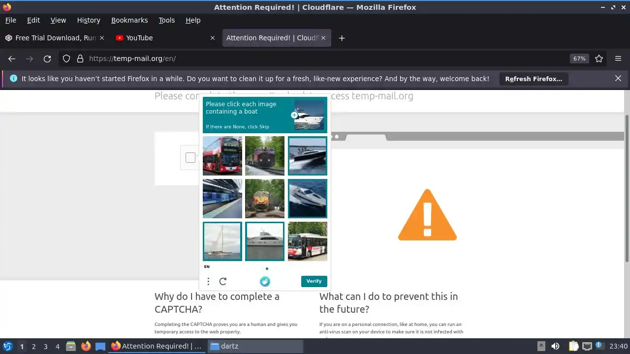
Task: Click the 67% zoom level indicator
Action: point(579,59)
